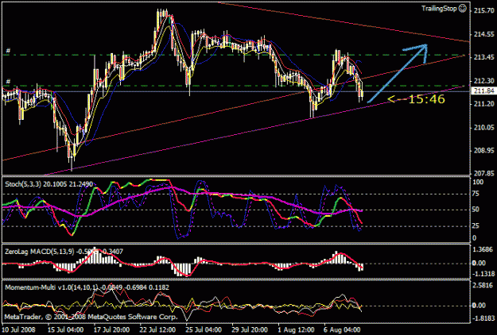Pick the 211.20 price on the scale
The height and width of the screenshot is (335, 497).
click(483, 104)
